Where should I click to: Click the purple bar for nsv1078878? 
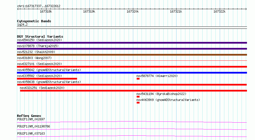tap(132, 49)
